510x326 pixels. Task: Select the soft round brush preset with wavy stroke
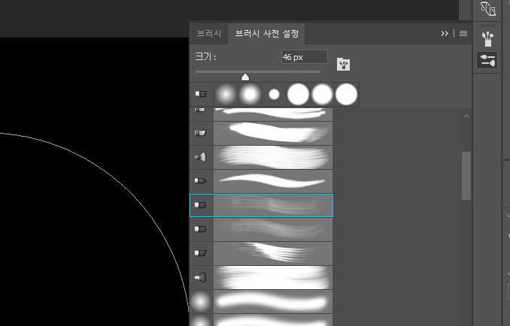261,302
